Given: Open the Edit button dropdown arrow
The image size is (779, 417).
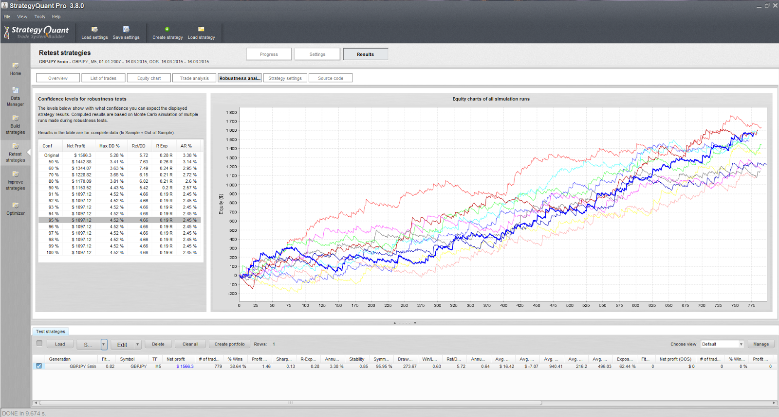Looking at the screenshot, I should [x=138, y=345].
